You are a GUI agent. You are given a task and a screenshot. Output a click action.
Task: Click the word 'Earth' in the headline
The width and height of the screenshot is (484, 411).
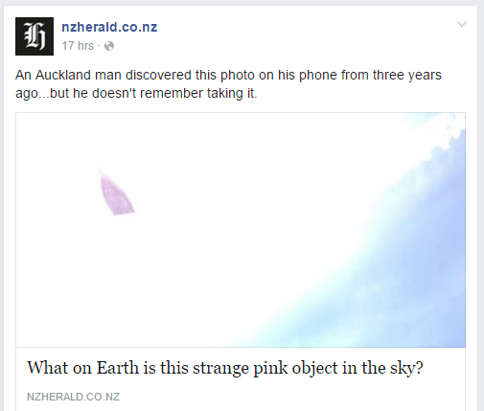click(x=118, y=368)
